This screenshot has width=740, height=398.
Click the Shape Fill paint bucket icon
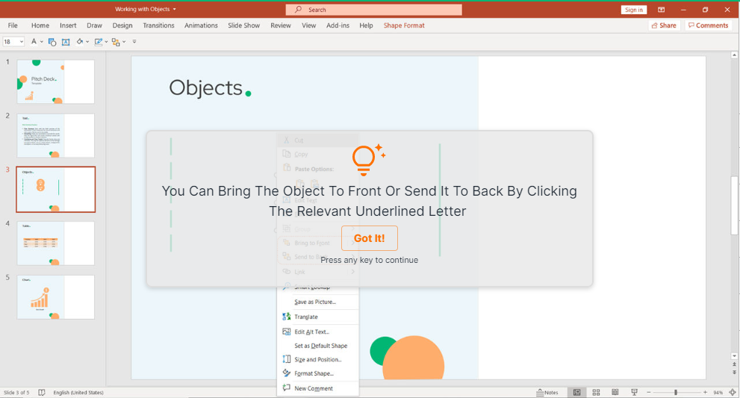(x=80, y=42)
